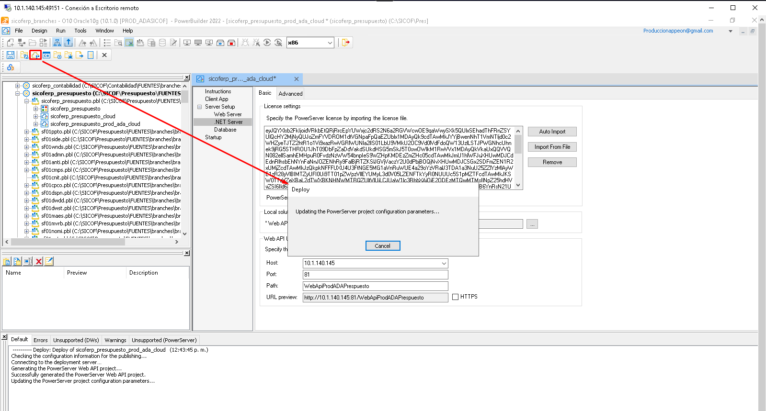Switch to the Errors output tab

(x=41, y=340)
